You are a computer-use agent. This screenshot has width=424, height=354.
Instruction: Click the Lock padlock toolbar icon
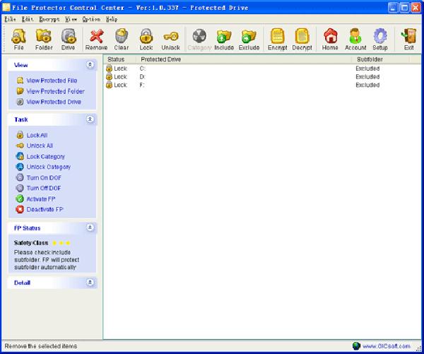(x=146, y=39)
